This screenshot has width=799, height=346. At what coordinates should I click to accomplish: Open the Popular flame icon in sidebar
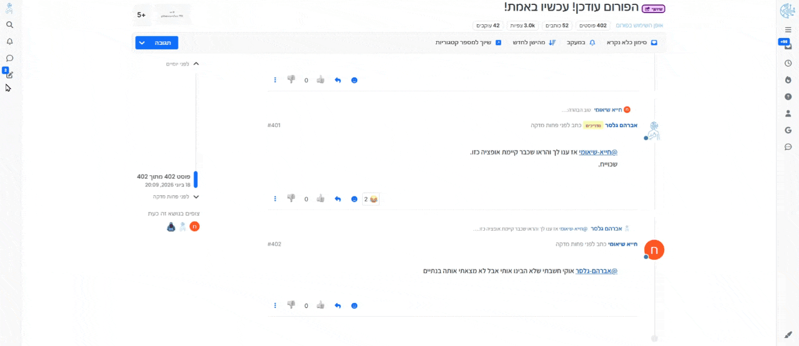788,80
